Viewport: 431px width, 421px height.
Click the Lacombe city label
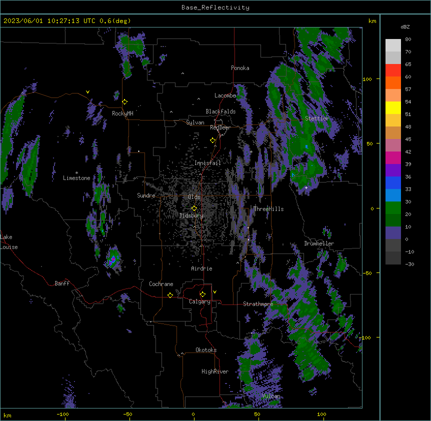(225, 95)
